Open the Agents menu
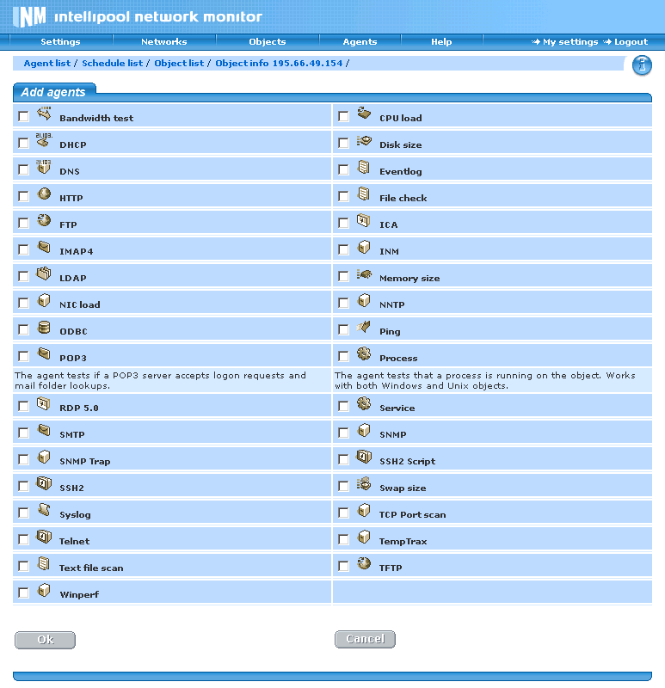665x688 pixels. coord(360,41)
